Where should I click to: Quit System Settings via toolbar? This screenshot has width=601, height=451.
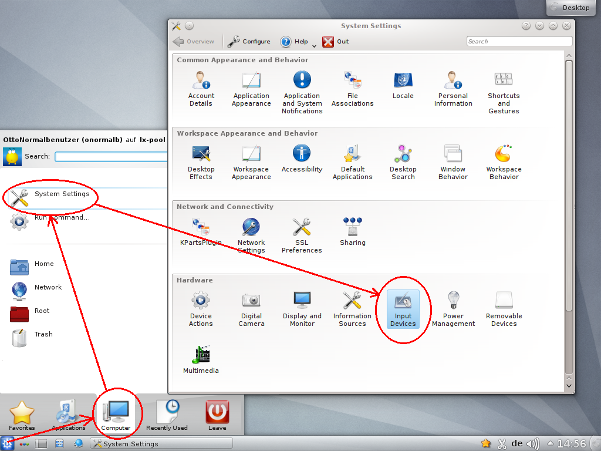pyautogui.click(x=336, y=42)
